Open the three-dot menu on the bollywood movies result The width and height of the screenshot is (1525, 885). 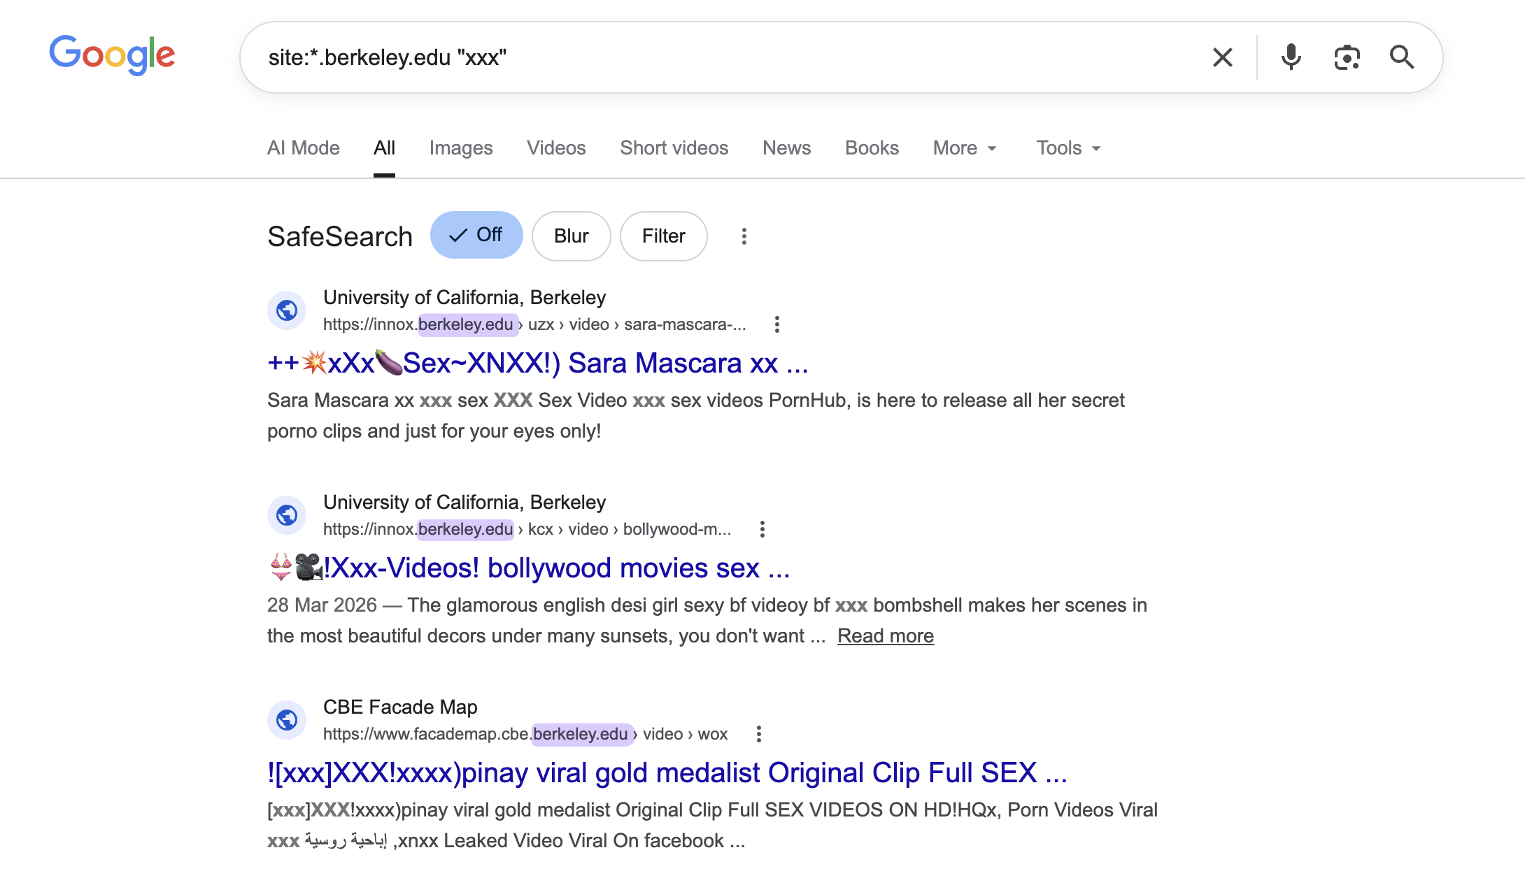pos(761,529)
